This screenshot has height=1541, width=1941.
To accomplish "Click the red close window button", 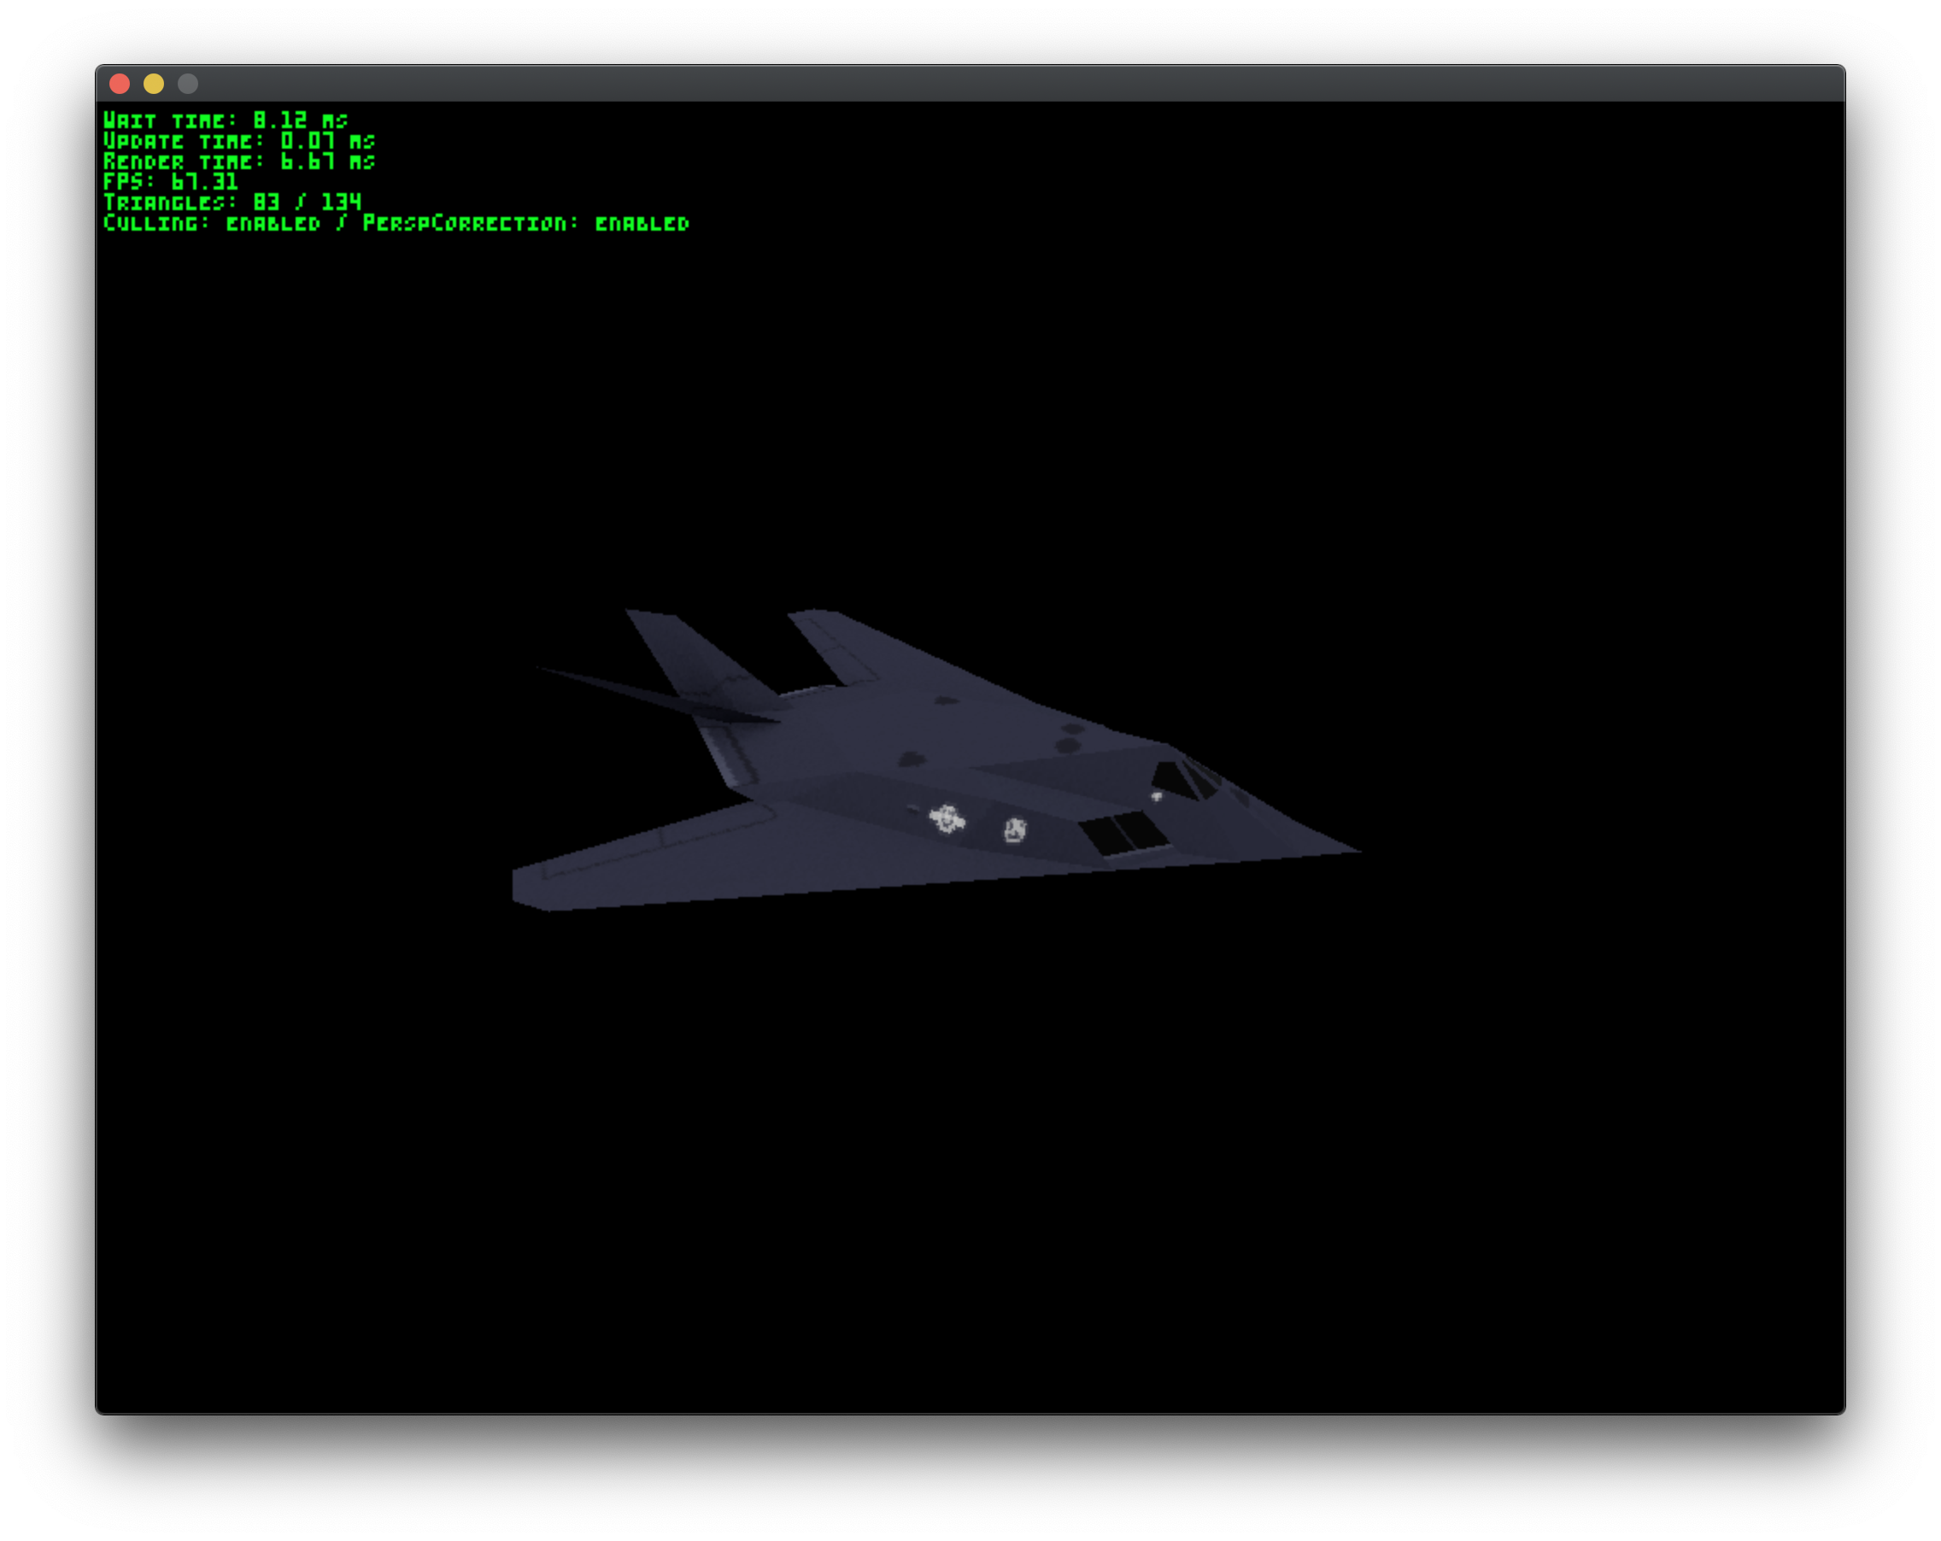I will point(120,84).
